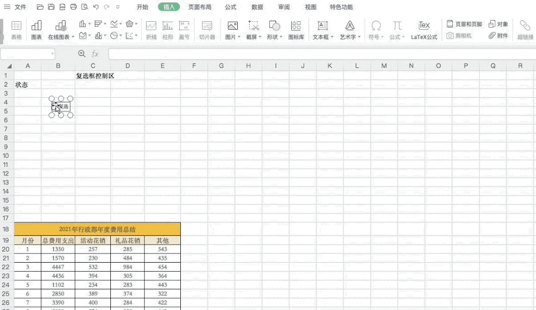Click the redo arrow
Viewport: 536px width, 310px height.
[x=107, y=7]
